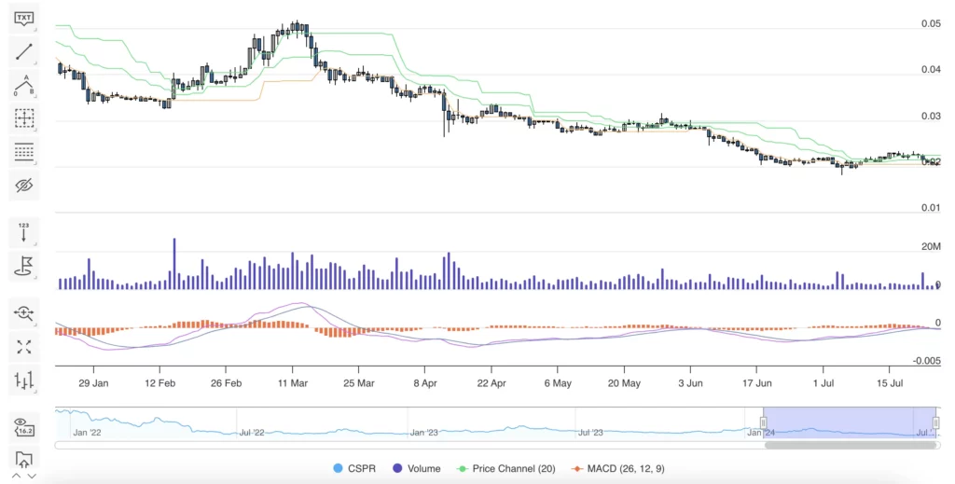Open submenu arrow of the chart type tool

(35, 391)
